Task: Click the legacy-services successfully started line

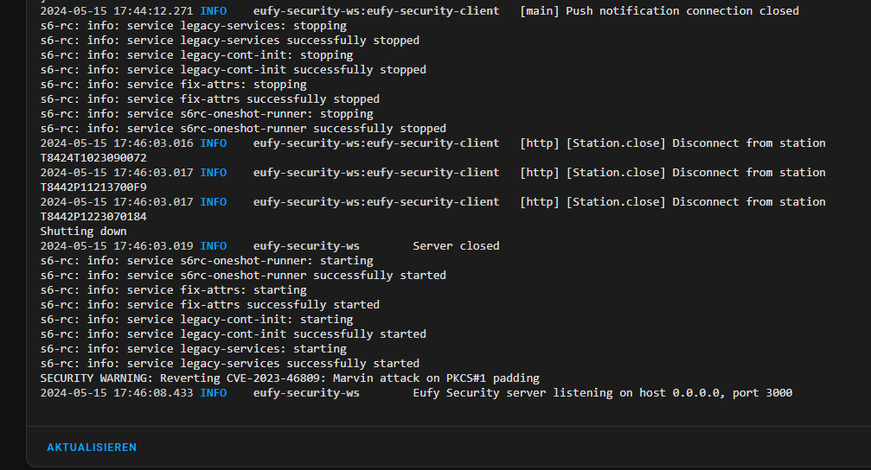Action: coord(230,364)
